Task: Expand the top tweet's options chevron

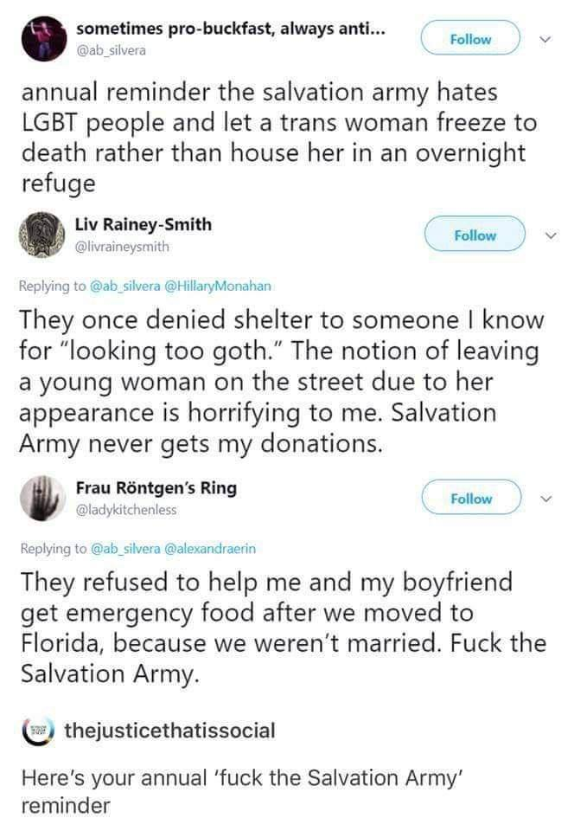Action: tap(545, 38)
